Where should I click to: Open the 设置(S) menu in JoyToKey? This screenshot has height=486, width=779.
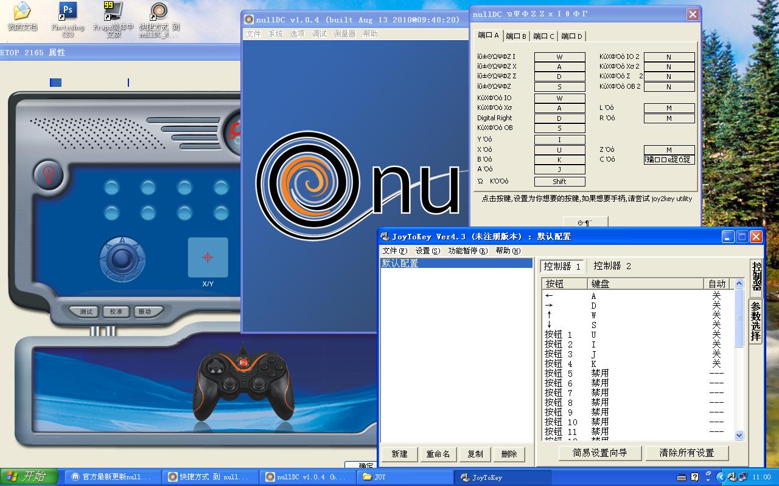[x=428, y=251]
